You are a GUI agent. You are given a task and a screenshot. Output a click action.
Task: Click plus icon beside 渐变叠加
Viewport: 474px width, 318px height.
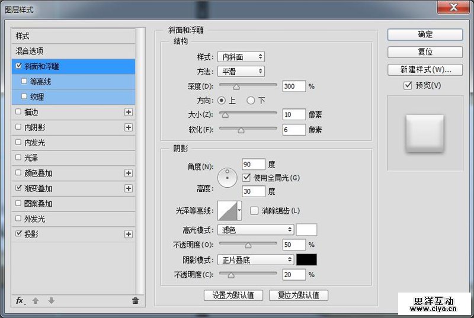click(129, 188)
